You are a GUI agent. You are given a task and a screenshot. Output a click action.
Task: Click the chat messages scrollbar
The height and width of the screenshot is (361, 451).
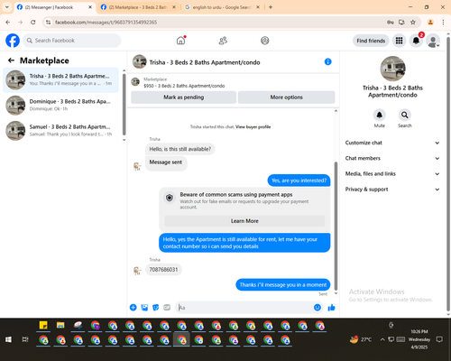tap(336, 226)
